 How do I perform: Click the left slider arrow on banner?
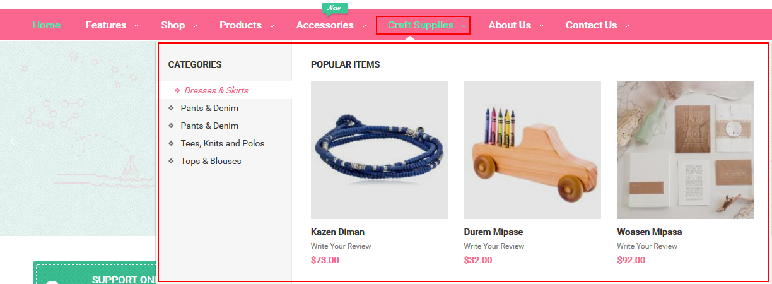coord(13,142)
